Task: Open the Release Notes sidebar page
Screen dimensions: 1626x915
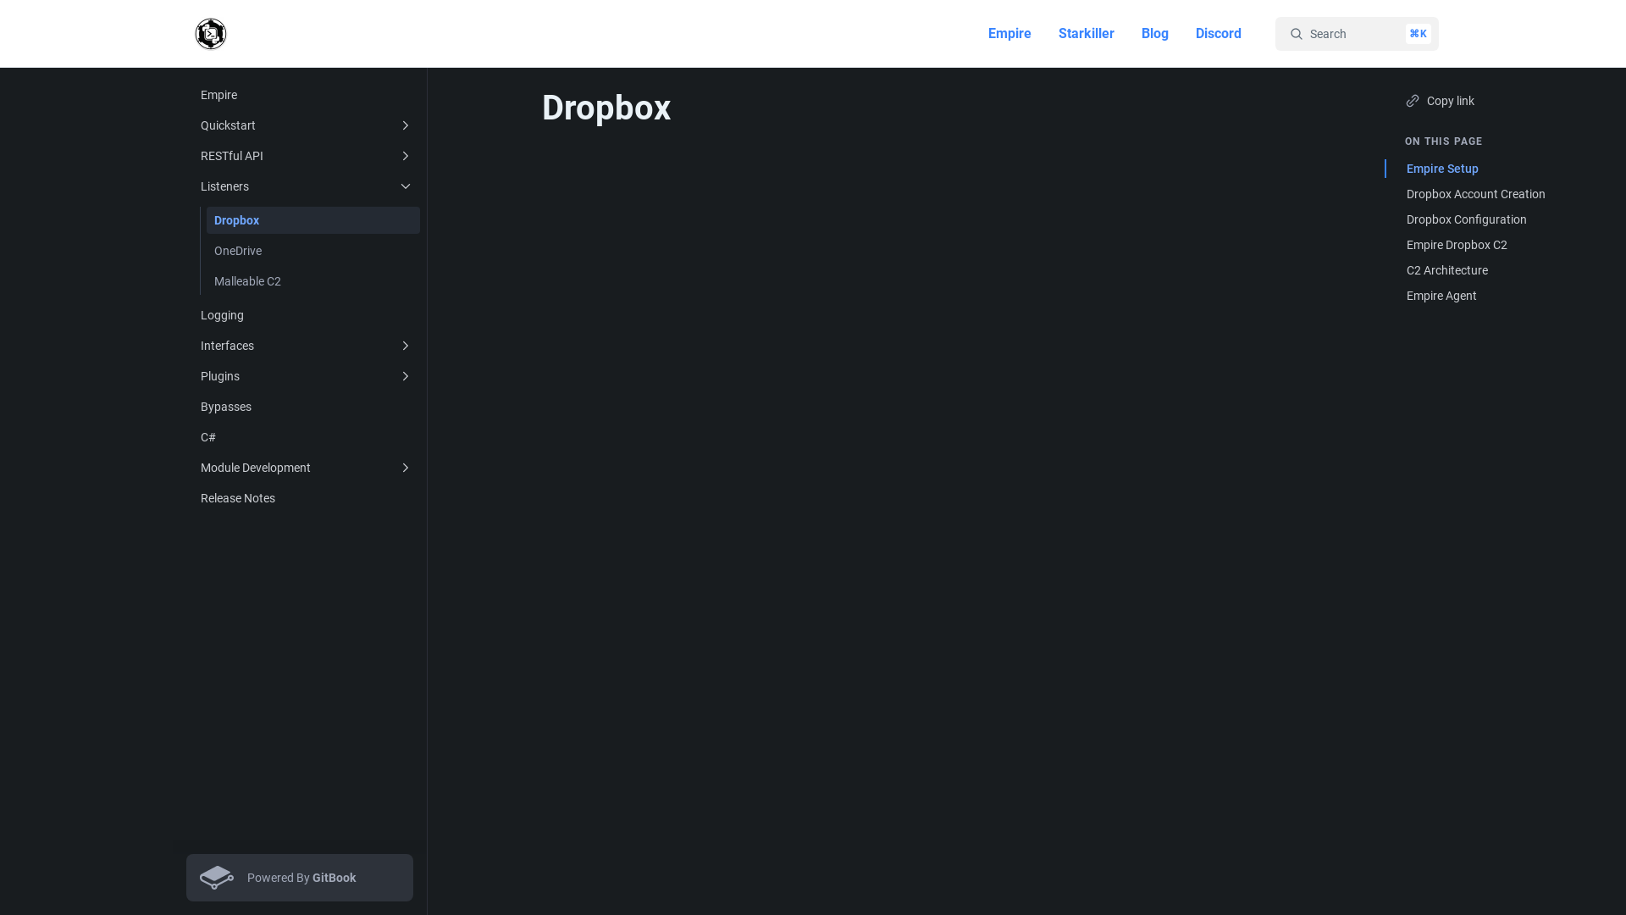Action: [x=307, y=498]
